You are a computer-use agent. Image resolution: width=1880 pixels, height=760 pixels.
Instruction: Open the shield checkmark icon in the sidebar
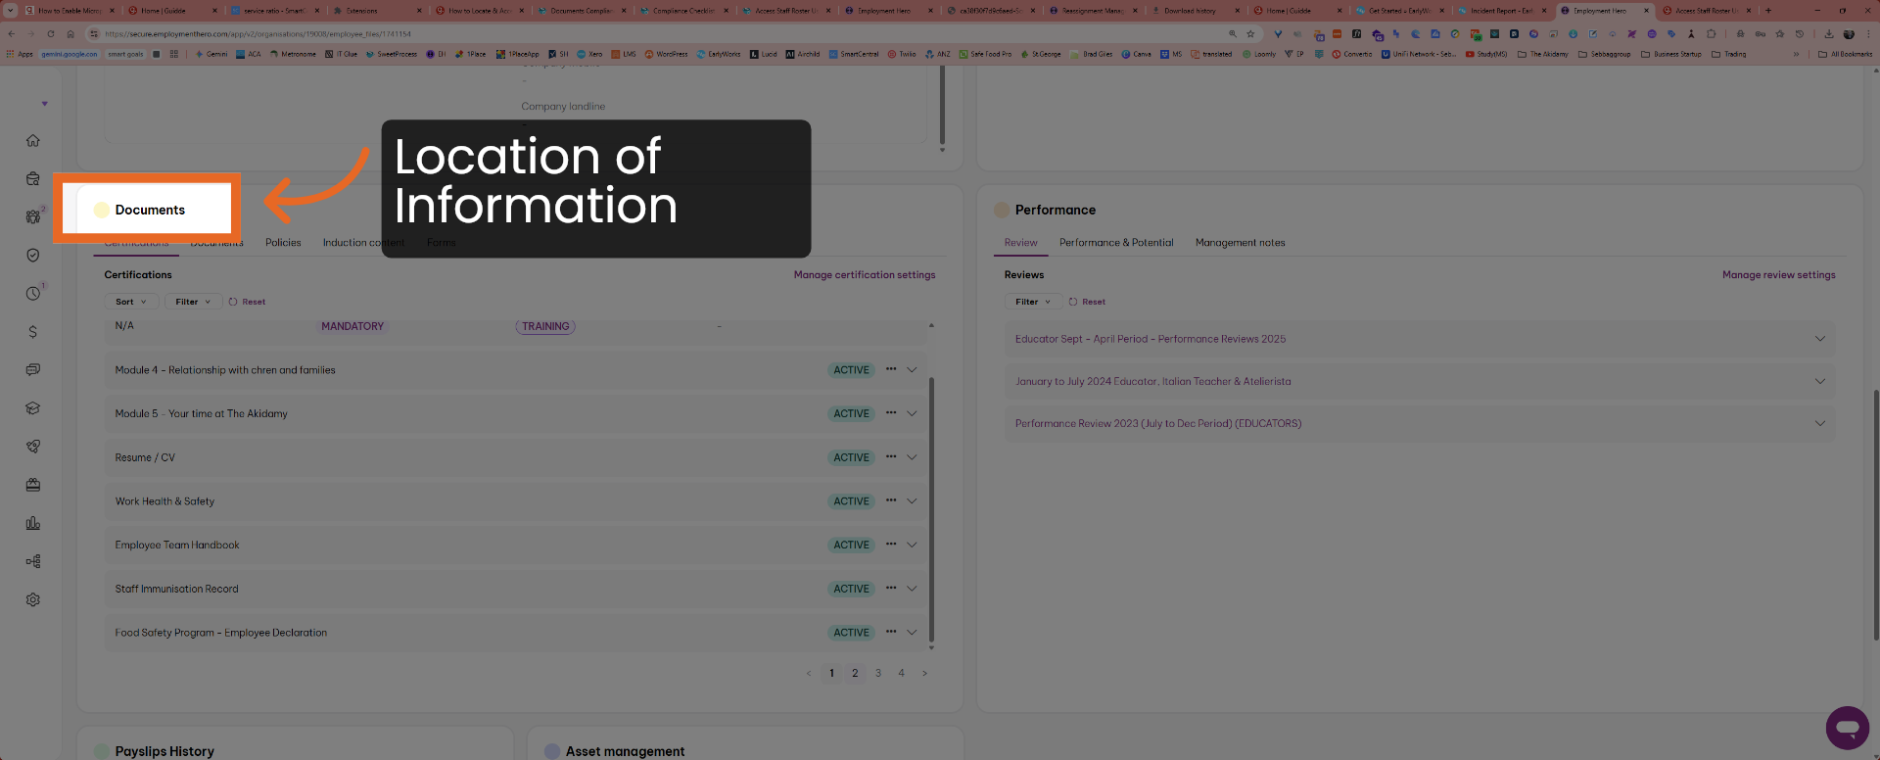point(32,255)
